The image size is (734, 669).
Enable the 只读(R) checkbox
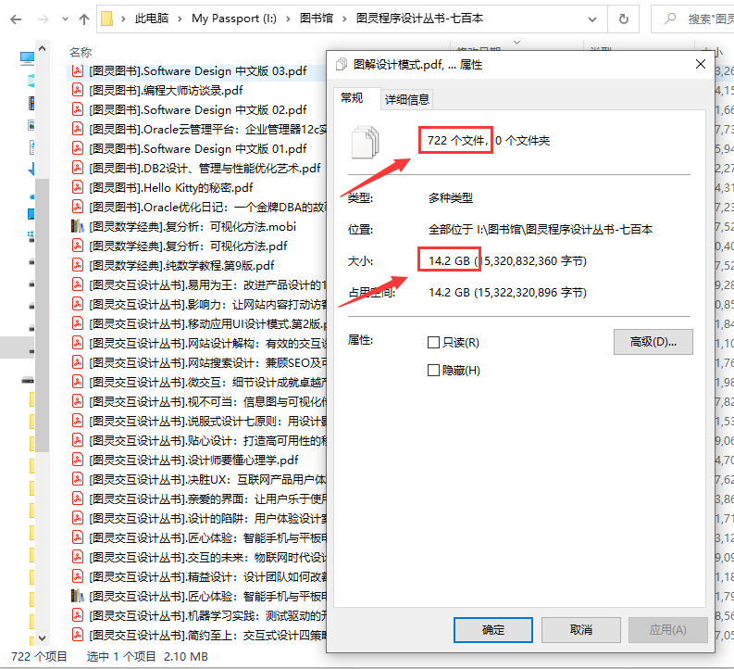click(x=433, y=343)
